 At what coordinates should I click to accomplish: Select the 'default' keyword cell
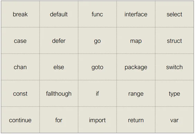pyautogui.click(x=59, y=14)
